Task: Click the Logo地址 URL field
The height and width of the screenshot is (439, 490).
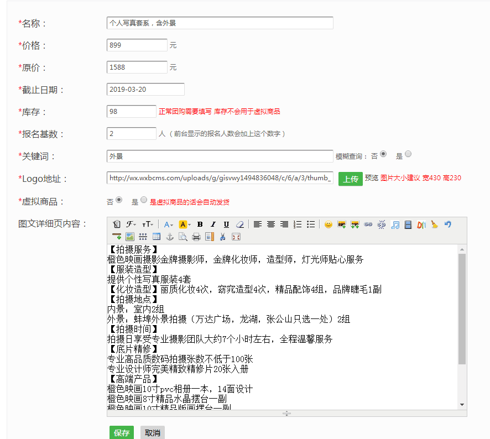Action: point(220,178)
